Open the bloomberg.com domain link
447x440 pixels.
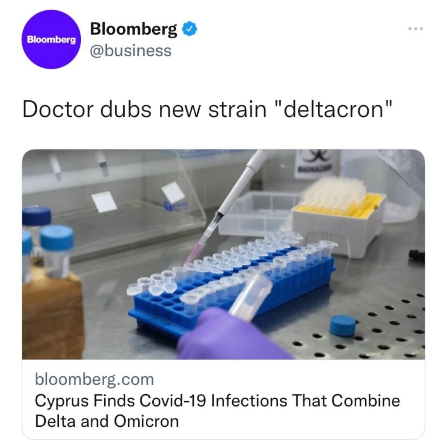[94, 379]
